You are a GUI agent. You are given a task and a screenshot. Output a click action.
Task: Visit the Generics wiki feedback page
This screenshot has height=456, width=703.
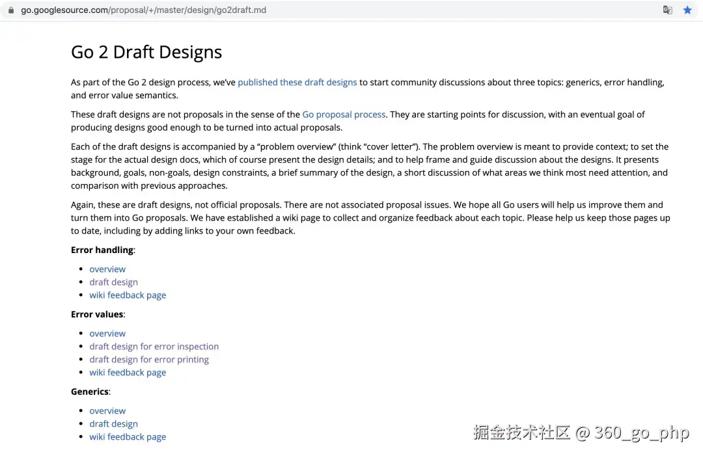[x=128, y=437]
